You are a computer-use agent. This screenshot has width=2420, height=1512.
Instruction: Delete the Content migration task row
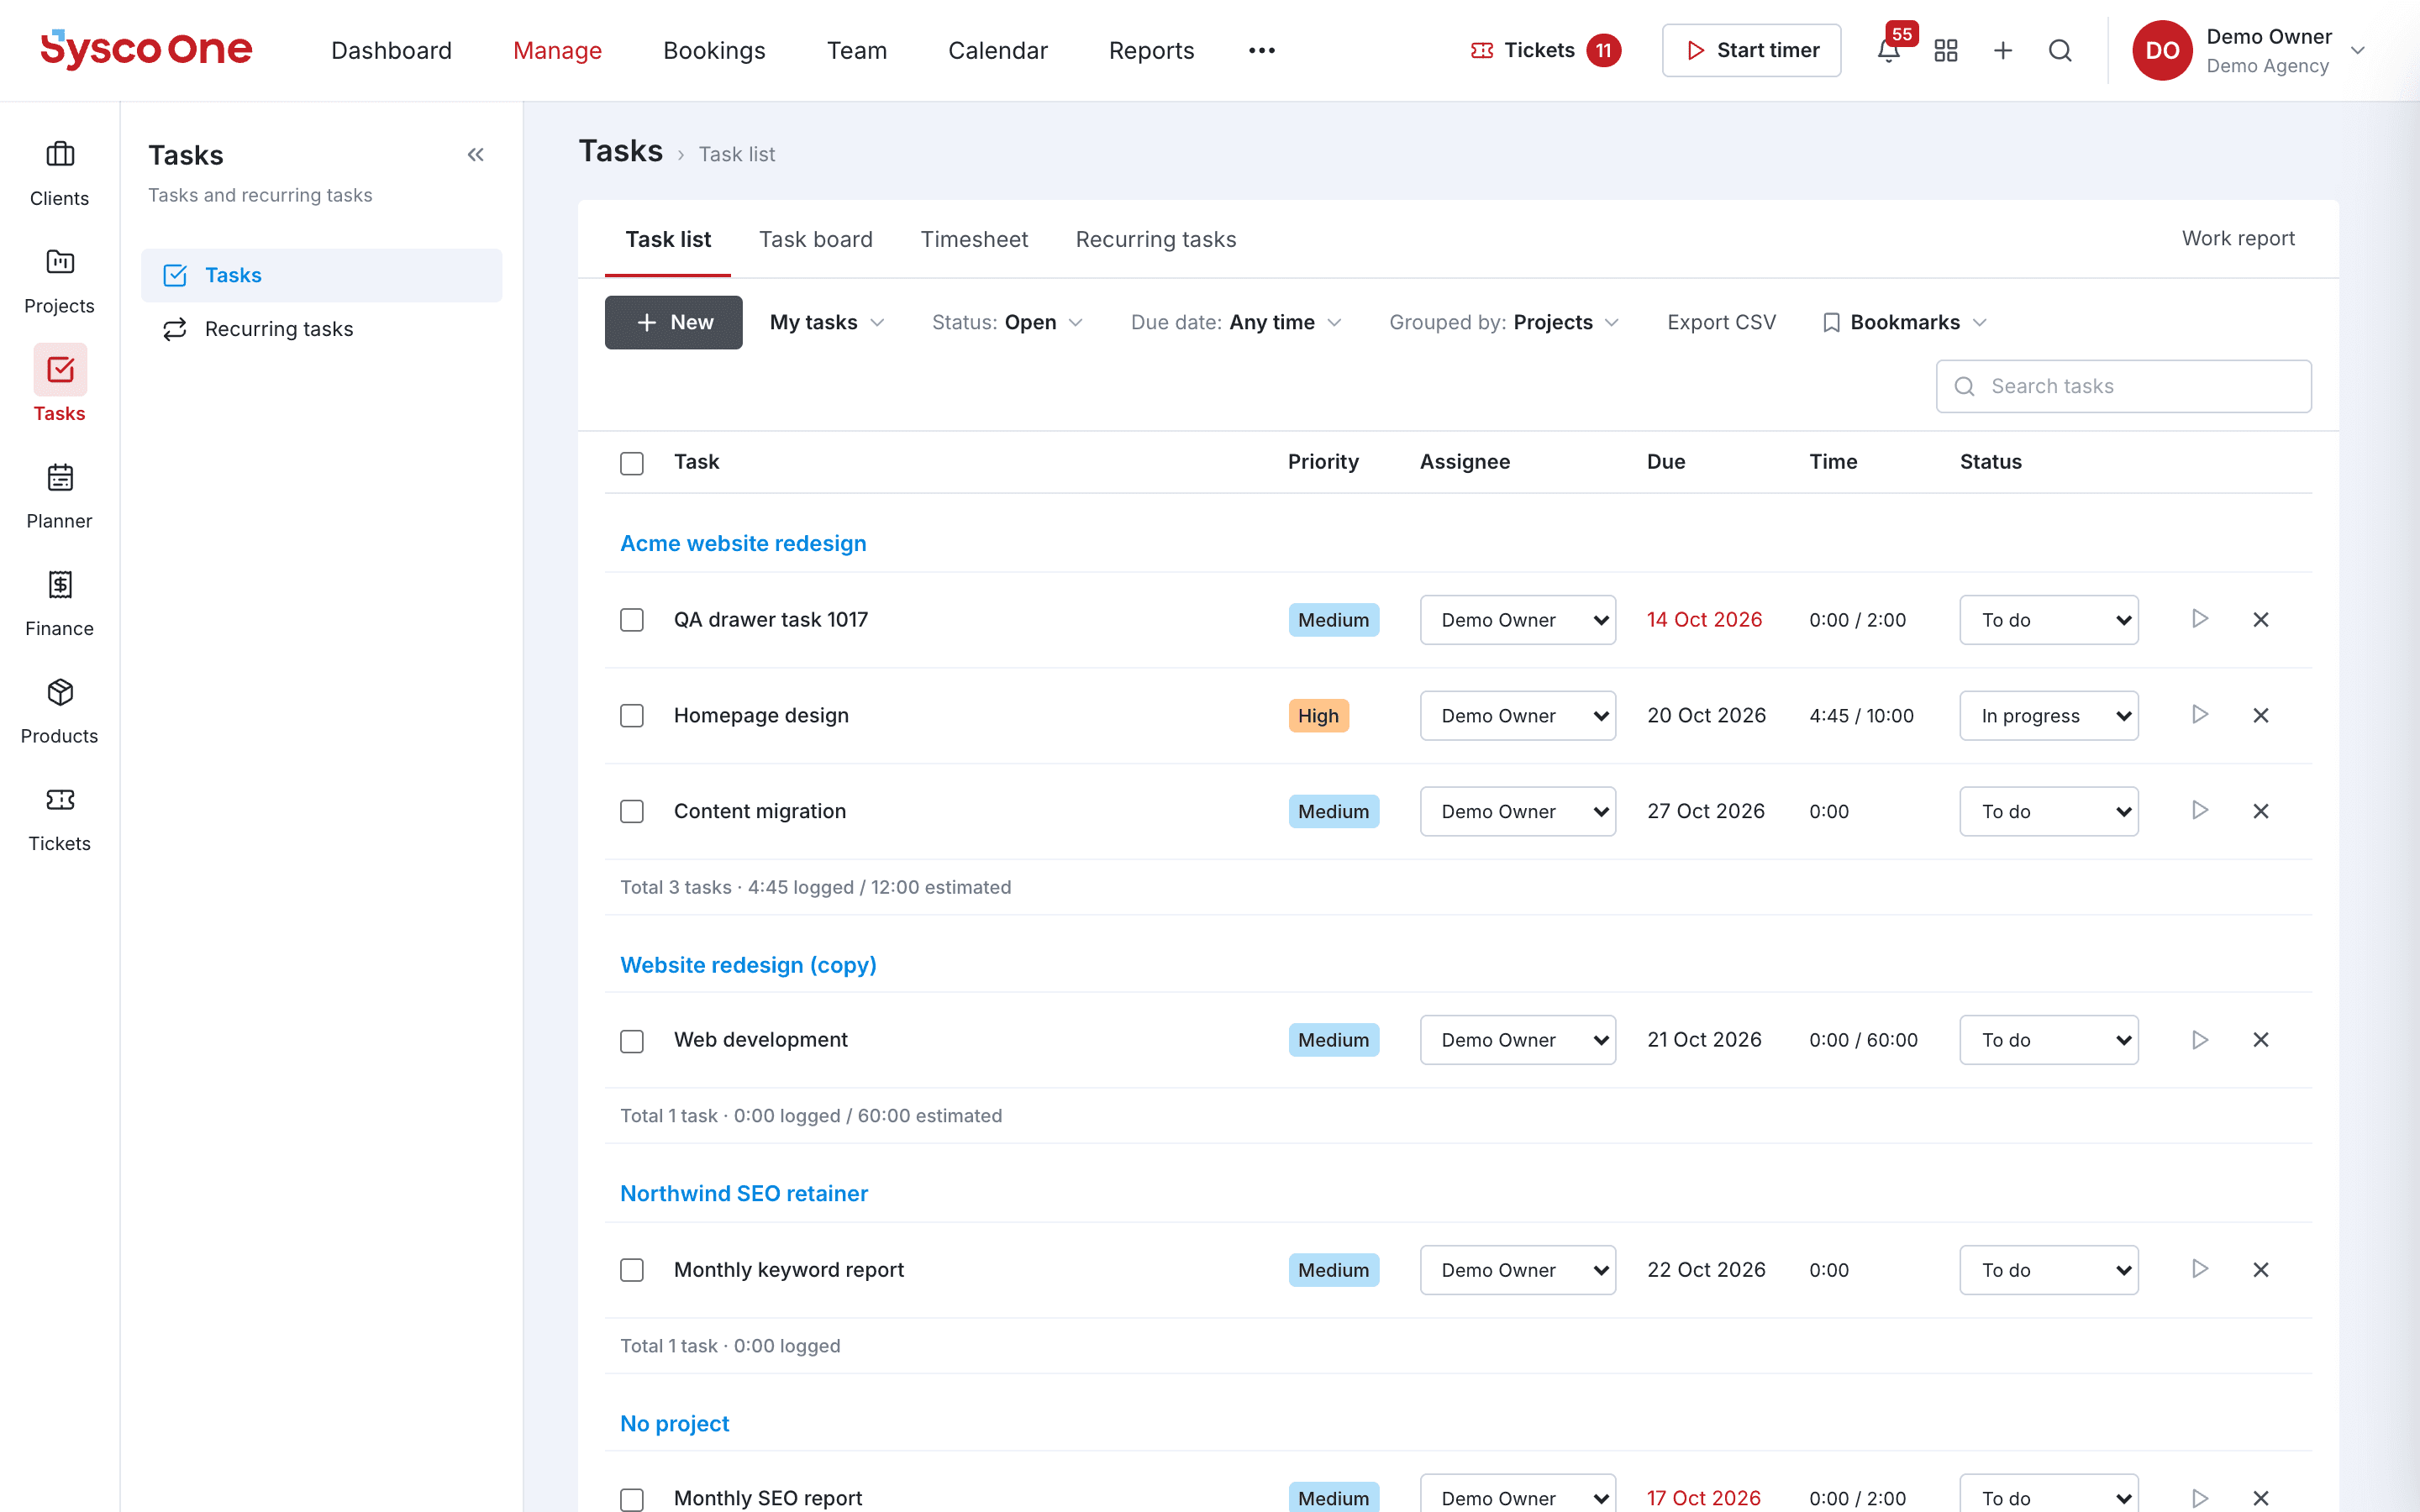2260,811
